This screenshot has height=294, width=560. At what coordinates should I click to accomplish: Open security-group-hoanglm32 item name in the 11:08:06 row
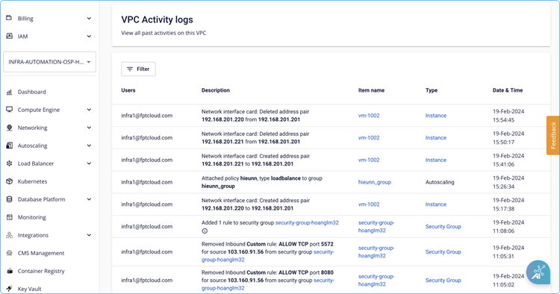376,226
